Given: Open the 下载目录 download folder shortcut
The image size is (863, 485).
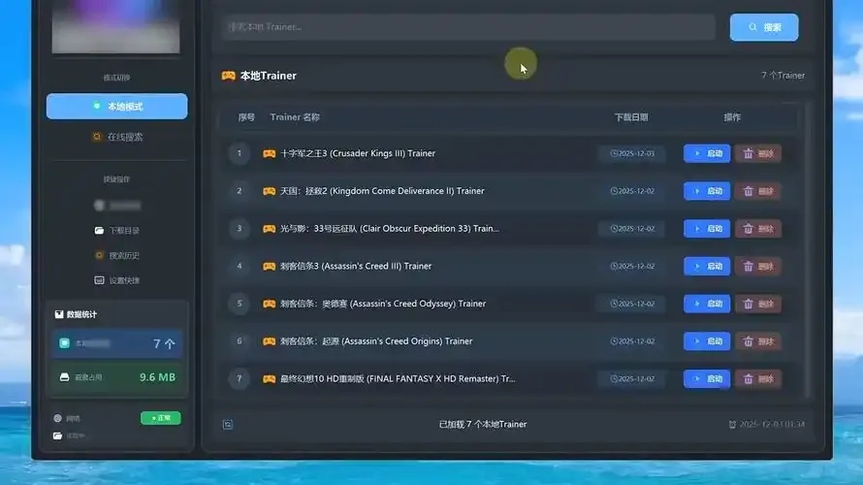Looking at the screenshot, I should point(116,230).
